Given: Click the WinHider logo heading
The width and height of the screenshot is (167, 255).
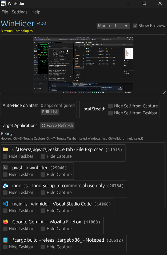Looking at the screenshot, I should 18,24.
